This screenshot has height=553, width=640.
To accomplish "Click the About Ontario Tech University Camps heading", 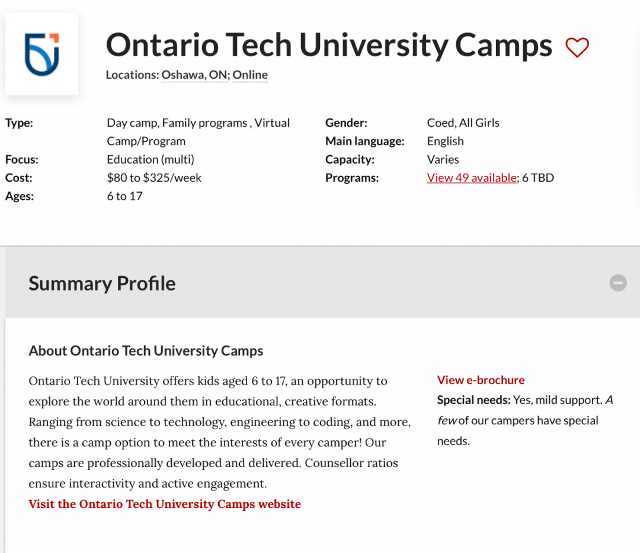I will 146,351.
